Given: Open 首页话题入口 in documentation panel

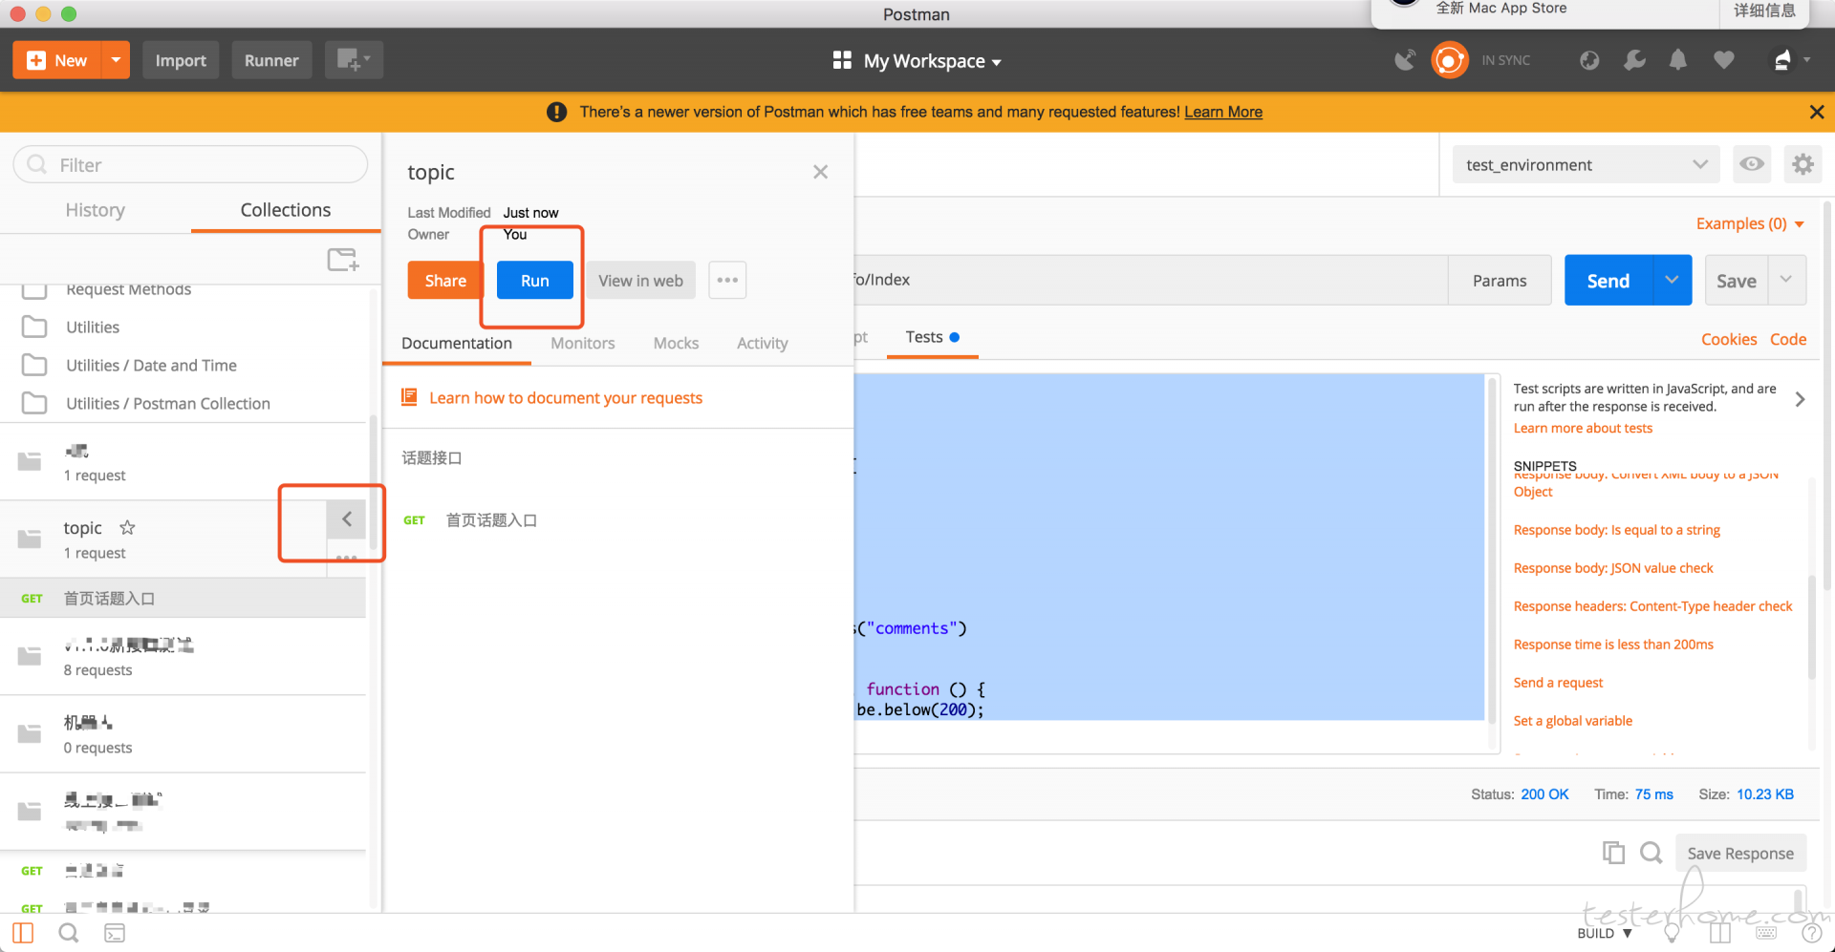Looking at the screenshot, I should point(491,520).
